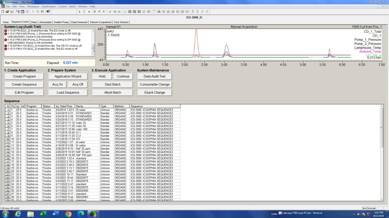Launch Google Chrome from the taskbar
Image resolution: width=389 pixels, height=218 pixels.
click(68, 214)
